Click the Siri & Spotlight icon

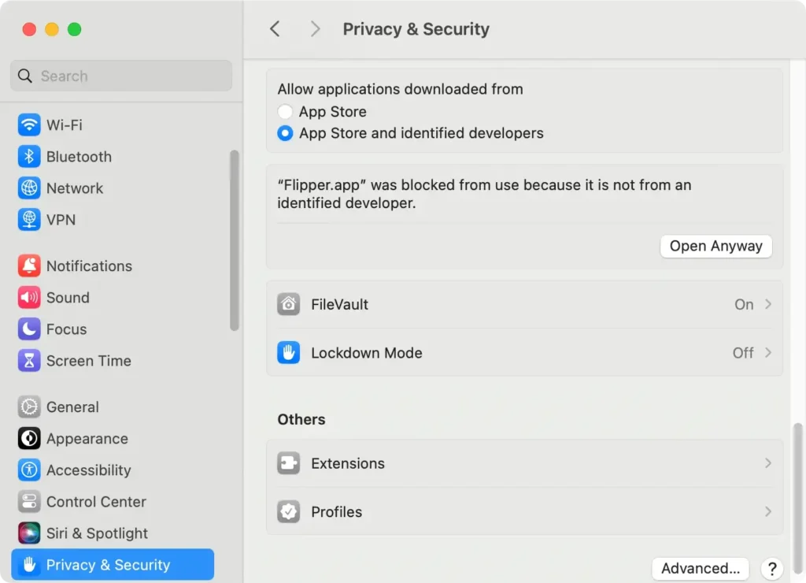[29, 533]
